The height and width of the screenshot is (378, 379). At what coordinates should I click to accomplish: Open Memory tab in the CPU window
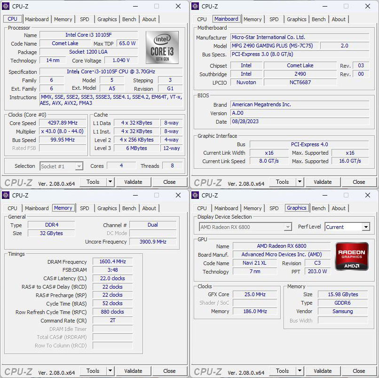63,19
